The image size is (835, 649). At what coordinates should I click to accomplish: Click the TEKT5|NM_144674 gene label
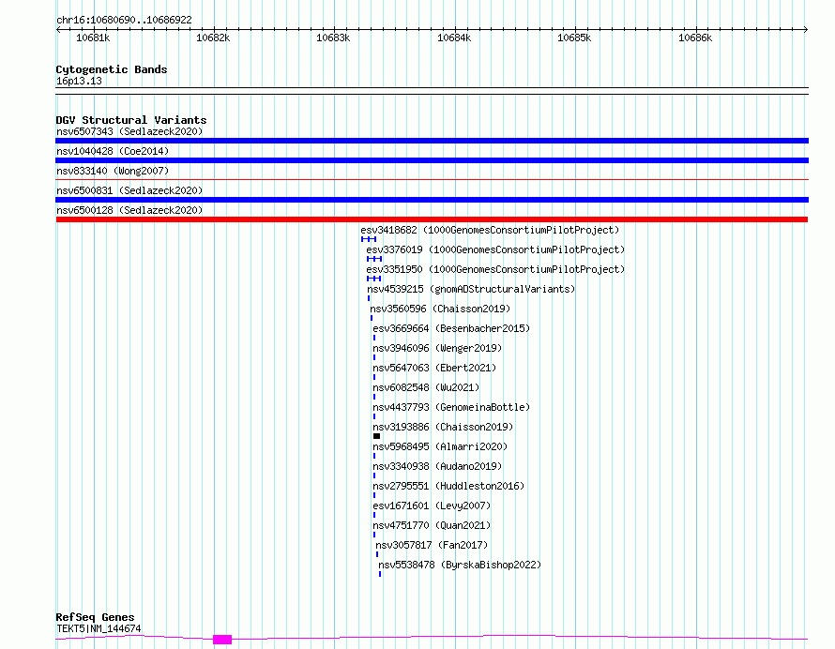coord(99,628)
